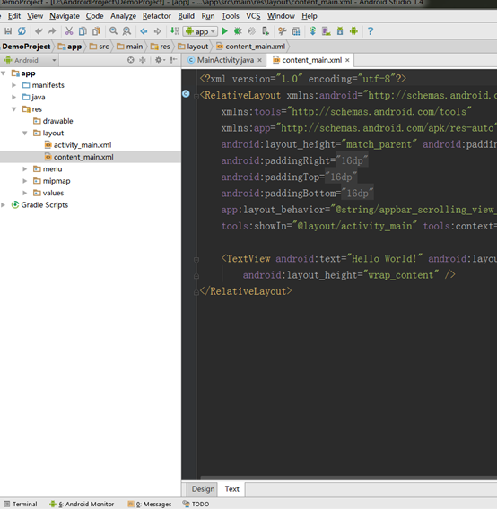Open project panel gear settings icon
The height and width of the screenshot is (509, 497).
pos(159,60)
